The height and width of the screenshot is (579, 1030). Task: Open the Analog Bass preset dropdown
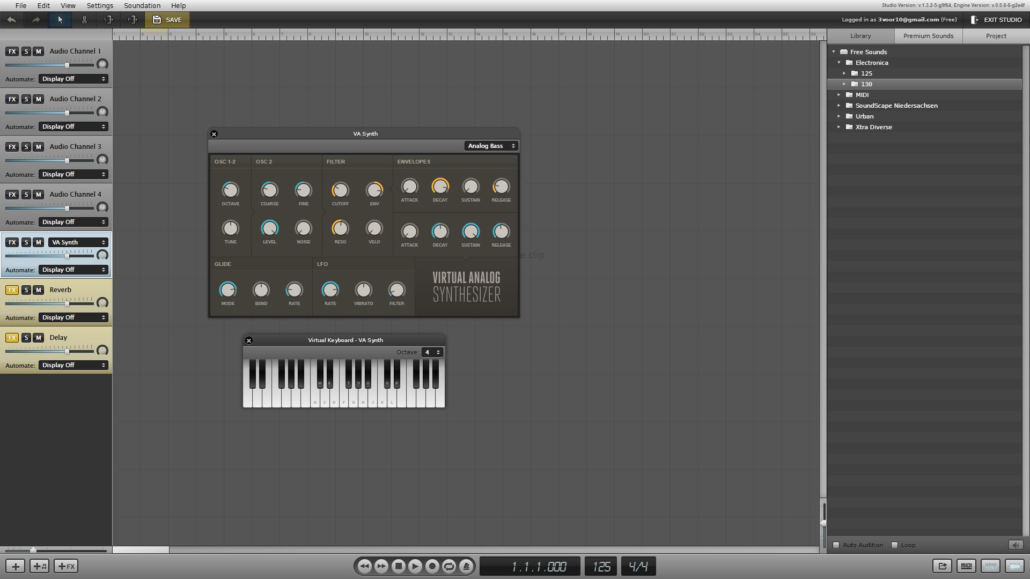tap(491, 146)
